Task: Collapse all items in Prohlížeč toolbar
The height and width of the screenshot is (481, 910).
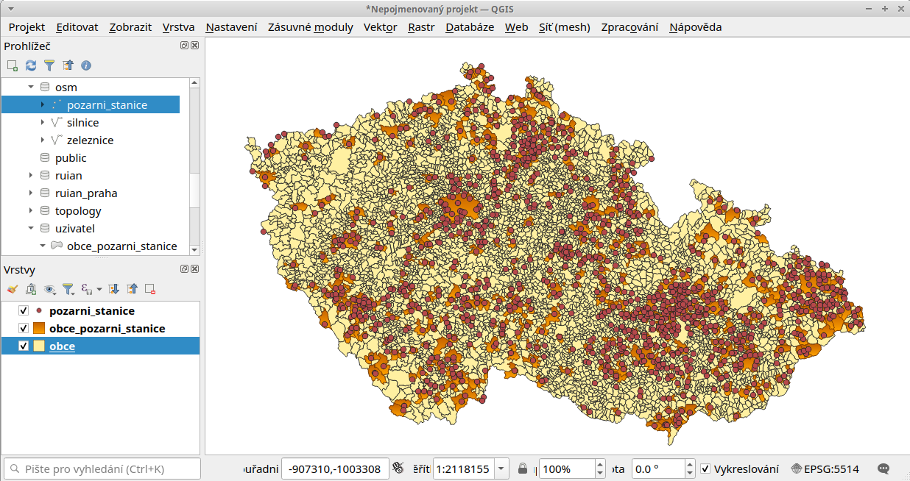Action: tap(68, 65)
